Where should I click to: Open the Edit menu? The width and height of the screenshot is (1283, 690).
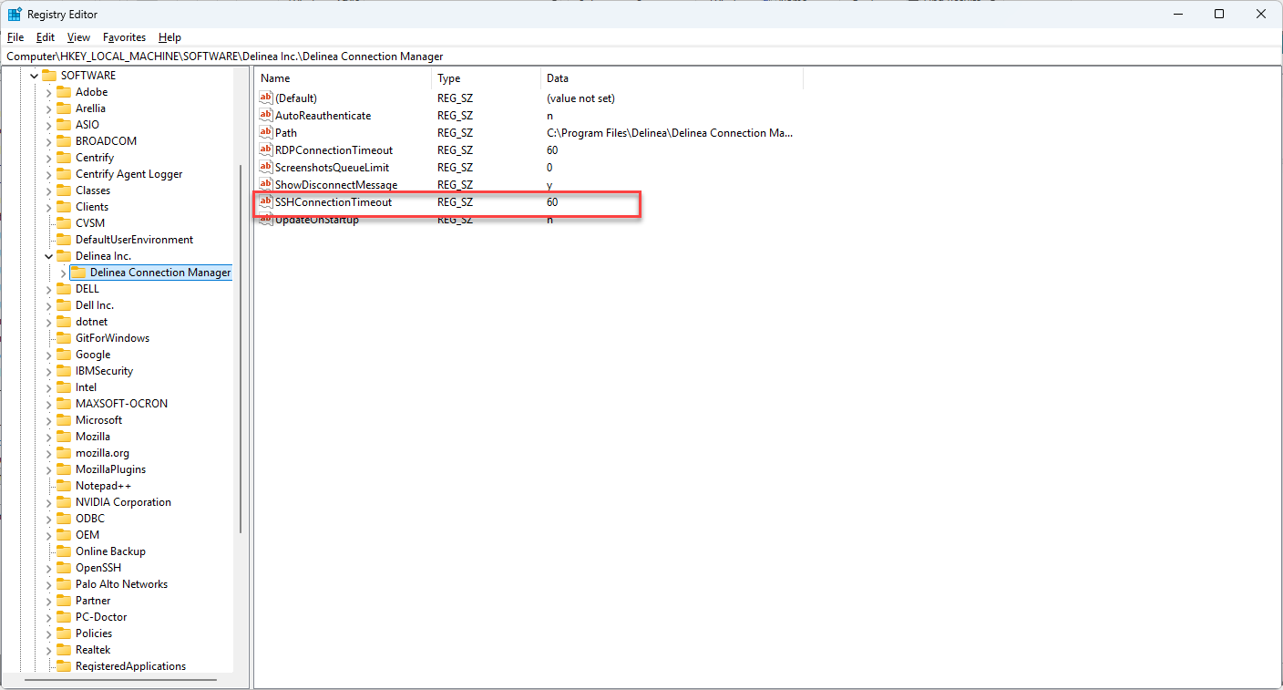click(x=46, y=37)
